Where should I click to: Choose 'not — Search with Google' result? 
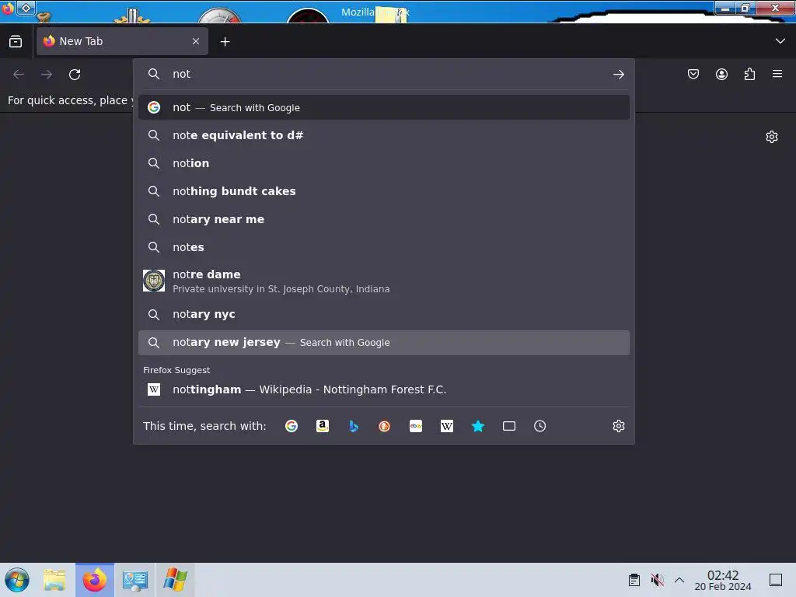click(384, 107)
